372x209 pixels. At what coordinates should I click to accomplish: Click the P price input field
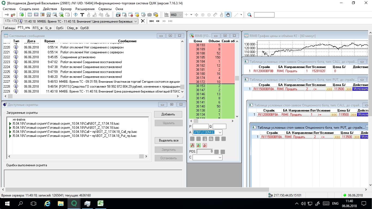[200, 127]
